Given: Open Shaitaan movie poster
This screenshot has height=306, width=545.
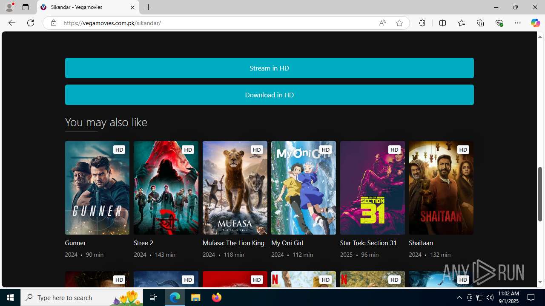Looking at the screenshot, I should 441,188.
